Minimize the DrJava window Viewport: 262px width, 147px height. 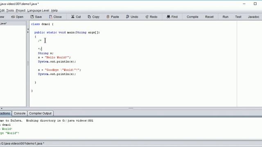tap(244, 4)
